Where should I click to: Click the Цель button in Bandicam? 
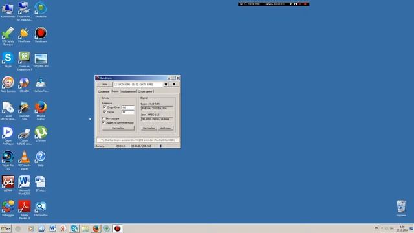tap(104, 85)
